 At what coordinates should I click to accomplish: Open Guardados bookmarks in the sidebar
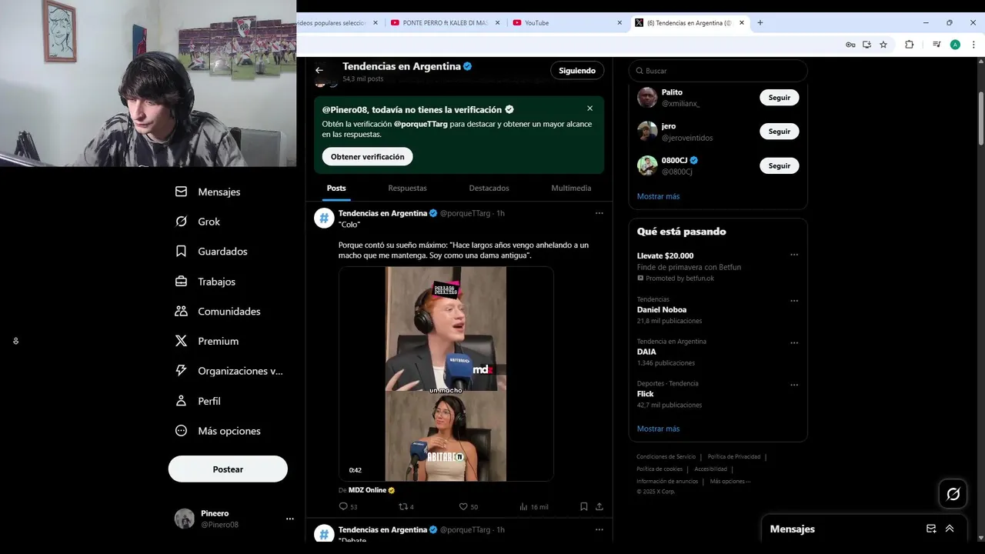click(x=212, y=252)
